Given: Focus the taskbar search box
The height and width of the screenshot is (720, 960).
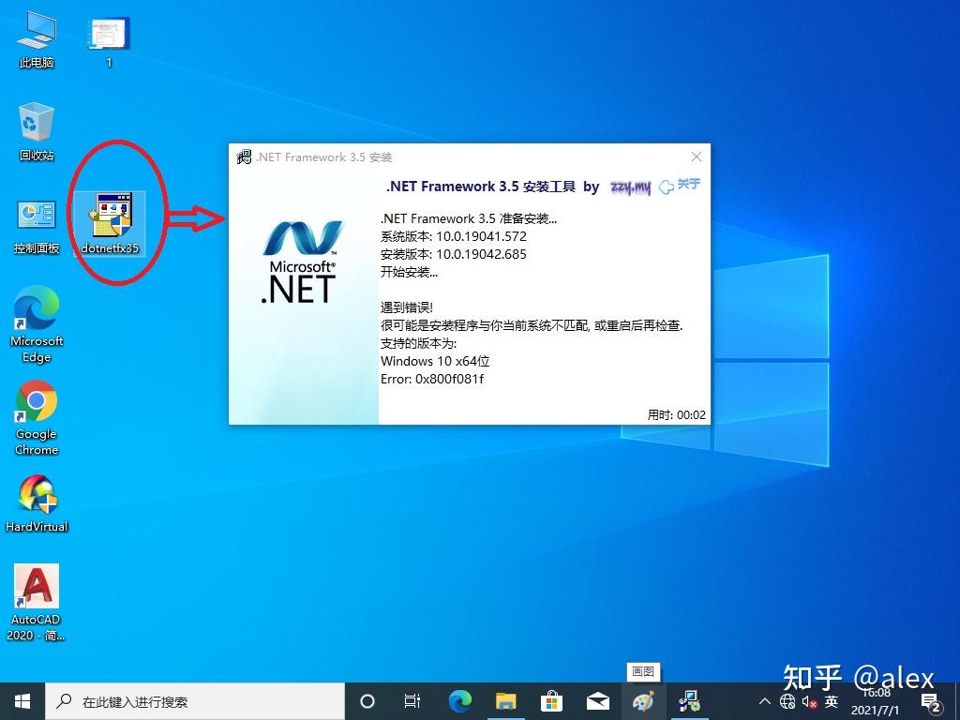Looking at the screenshot, I should [x=195, y=701].
